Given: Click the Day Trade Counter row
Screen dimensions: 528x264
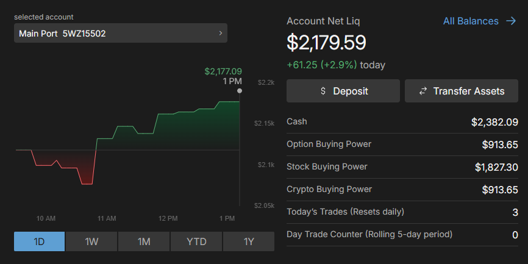Looking at the screenshot, I should tap(402, 235).
